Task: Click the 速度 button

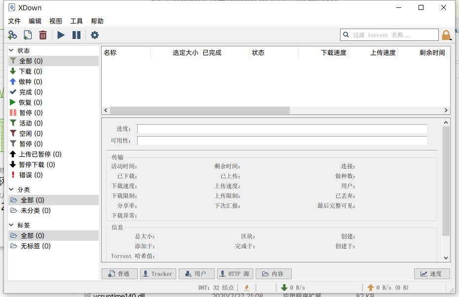Action: [x=431, y=274]
